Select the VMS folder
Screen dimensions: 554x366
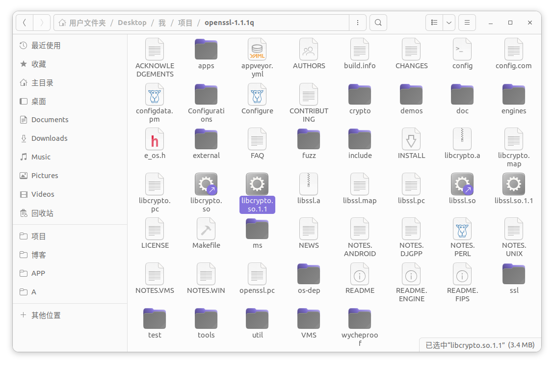[x=309, y=319]
